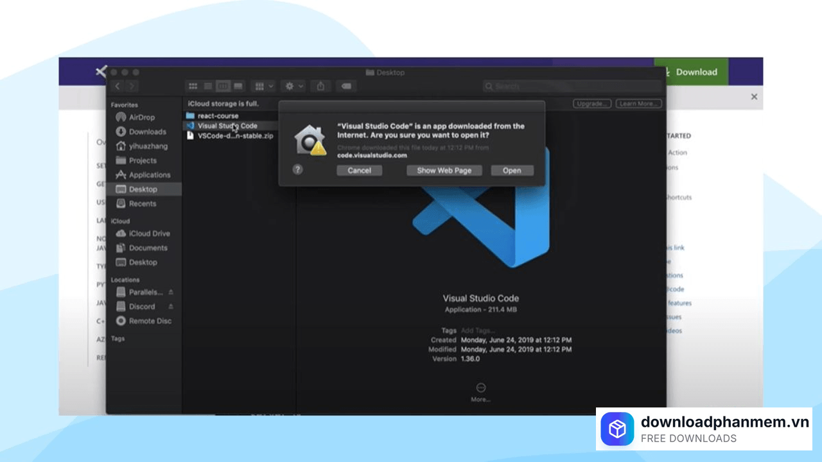Click the Edit Tags toolbar icon
822x462 pixels.
[x=345, y=86]
